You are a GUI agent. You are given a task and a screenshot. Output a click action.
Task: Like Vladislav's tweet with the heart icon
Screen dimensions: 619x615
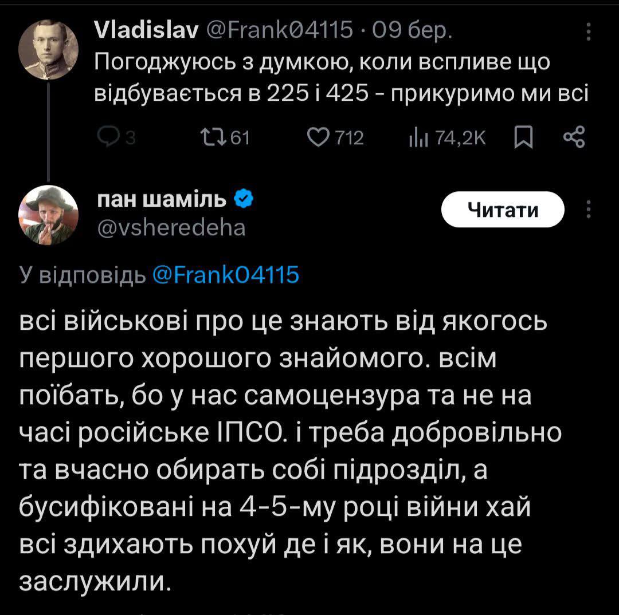click(318, 137)
